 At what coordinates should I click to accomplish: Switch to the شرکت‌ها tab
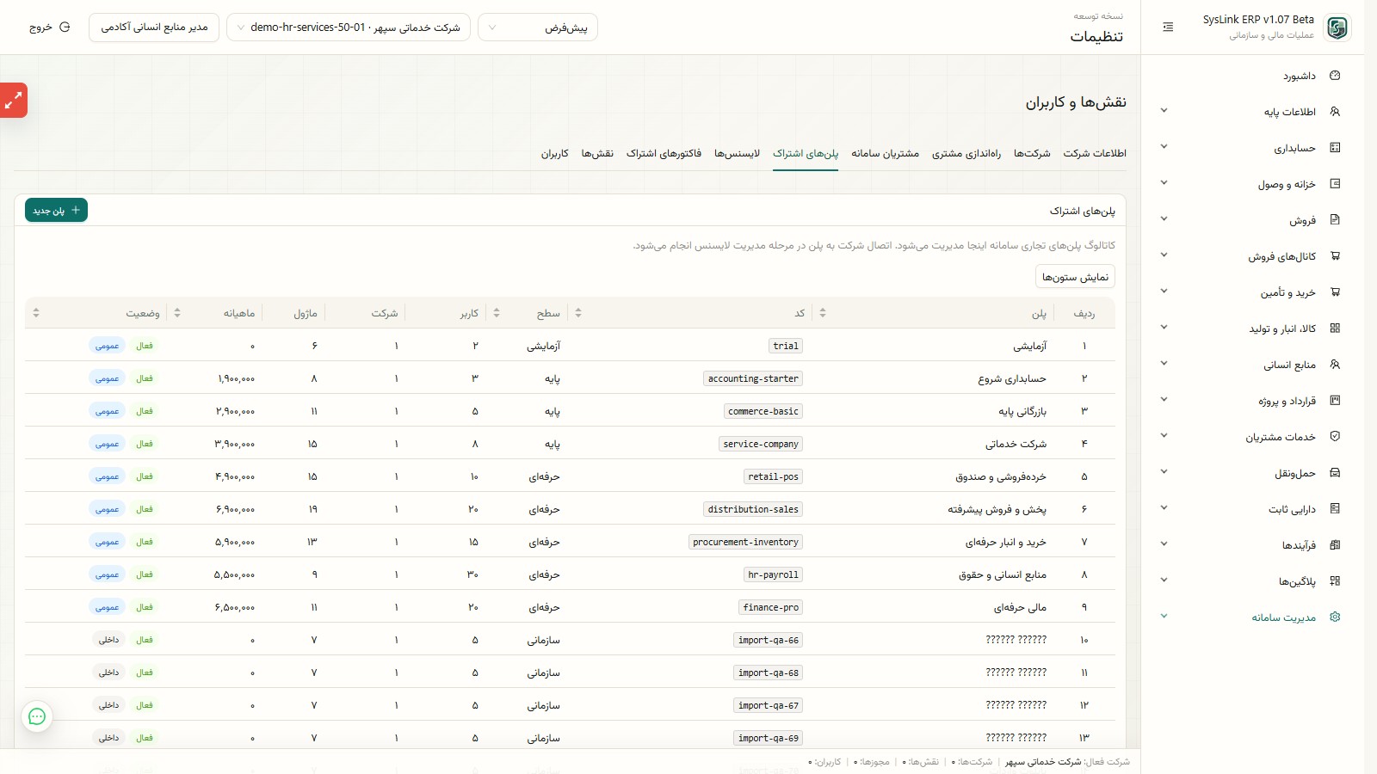[1032, 153]
